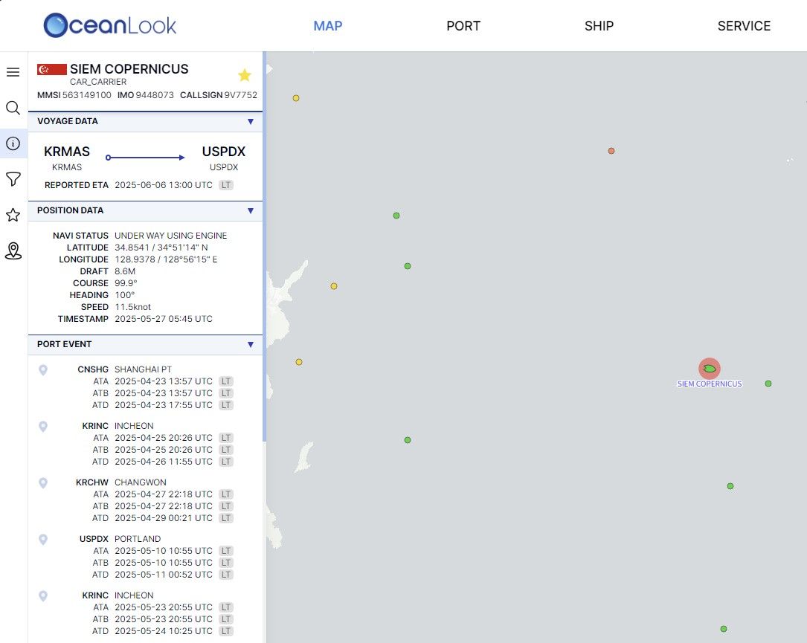Select the info circle sidebar icon
Viewport: 807px width, 643px height.
click(x=13, y=143)
